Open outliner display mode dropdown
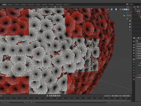The width and height of the screenshot is (141, 106). (138, 7)
